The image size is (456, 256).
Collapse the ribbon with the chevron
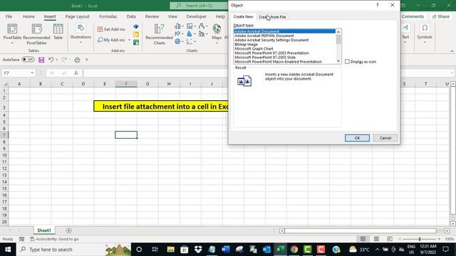(452, 51)
